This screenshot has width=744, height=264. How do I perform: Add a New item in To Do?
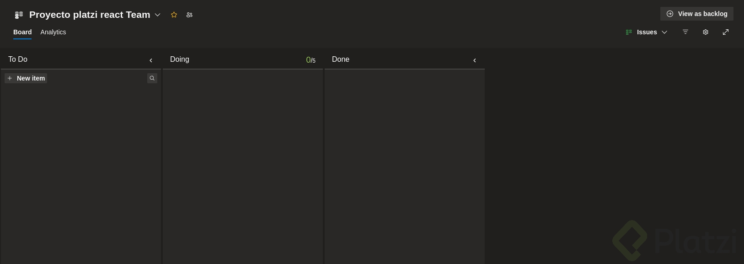26,78
